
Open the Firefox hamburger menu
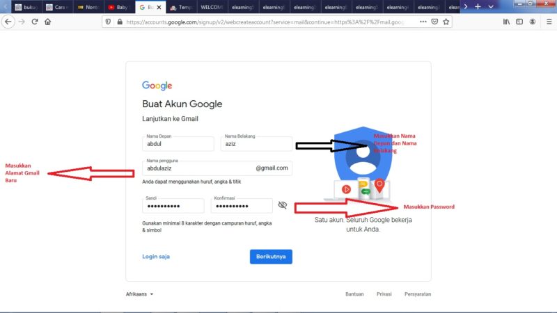tap(549, 22)
